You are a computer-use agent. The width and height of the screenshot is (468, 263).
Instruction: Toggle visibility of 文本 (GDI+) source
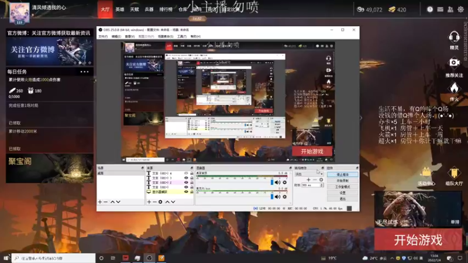coord(186,187)
